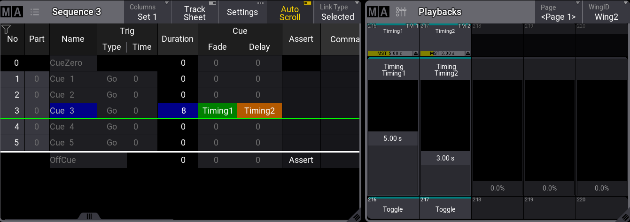Open the Columns Set 1 dropdown
This screenshot has height=222, width=630.
click(148, 12)
